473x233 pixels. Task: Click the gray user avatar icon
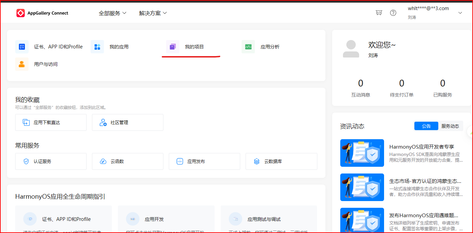[351, 49]
